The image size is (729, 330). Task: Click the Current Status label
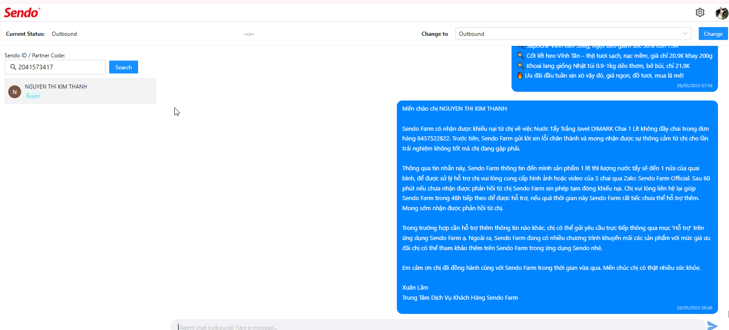pyautogui.click(x=25, y=34)
